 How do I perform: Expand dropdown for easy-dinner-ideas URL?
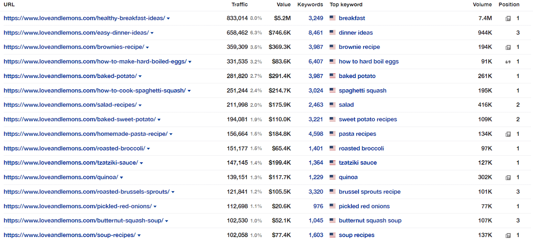152,33
